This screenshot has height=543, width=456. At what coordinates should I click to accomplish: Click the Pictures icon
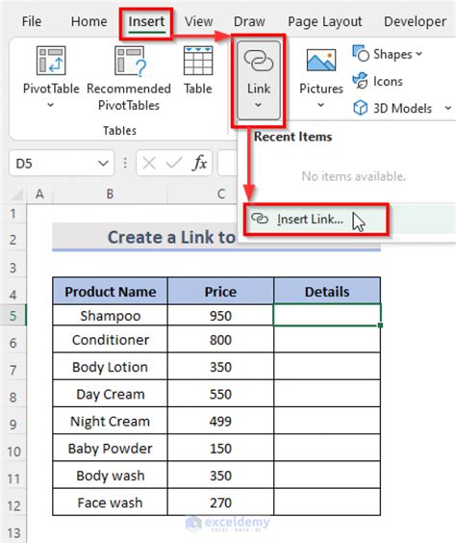(321, 60)
